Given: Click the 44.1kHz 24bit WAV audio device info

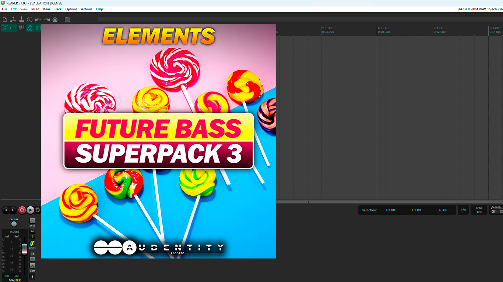Looking at the screenshot, I should click(480, 9).
